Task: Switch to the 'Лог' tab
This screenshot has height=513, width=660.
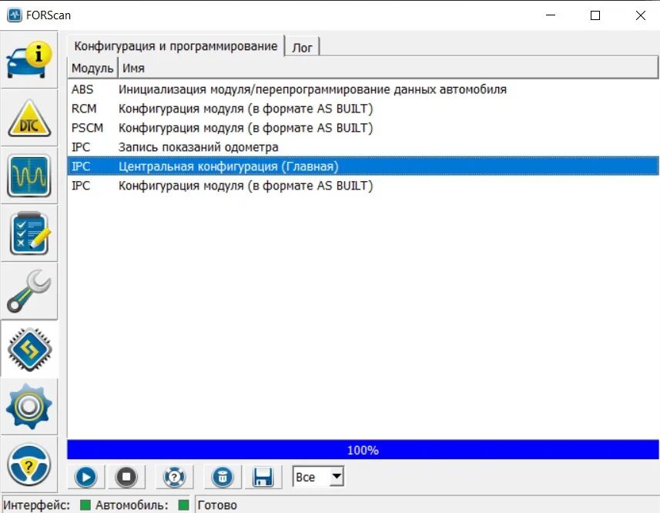Action: point(302,47)
